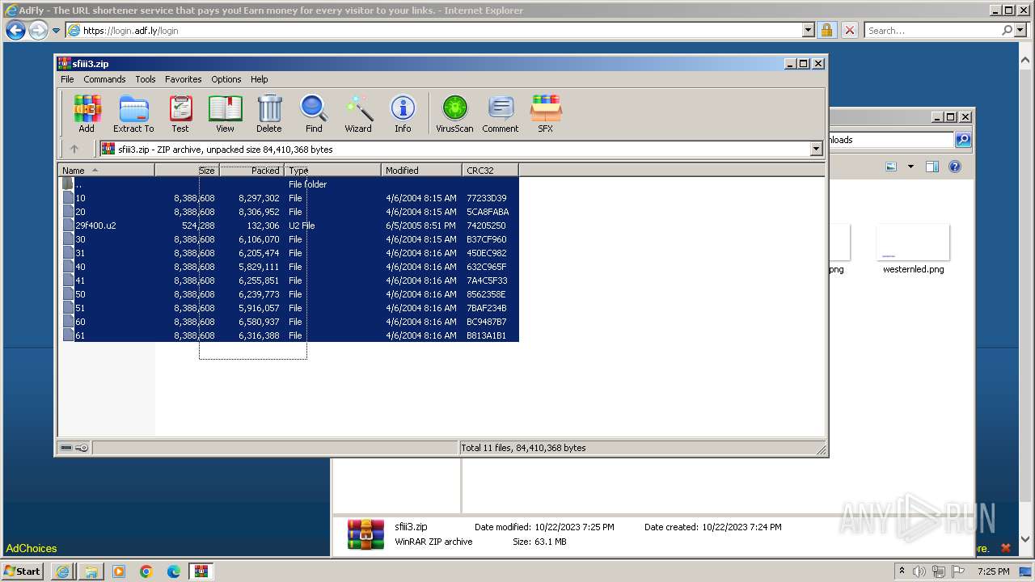Open the File menu

pyautogui.click(x=67, y=79)
